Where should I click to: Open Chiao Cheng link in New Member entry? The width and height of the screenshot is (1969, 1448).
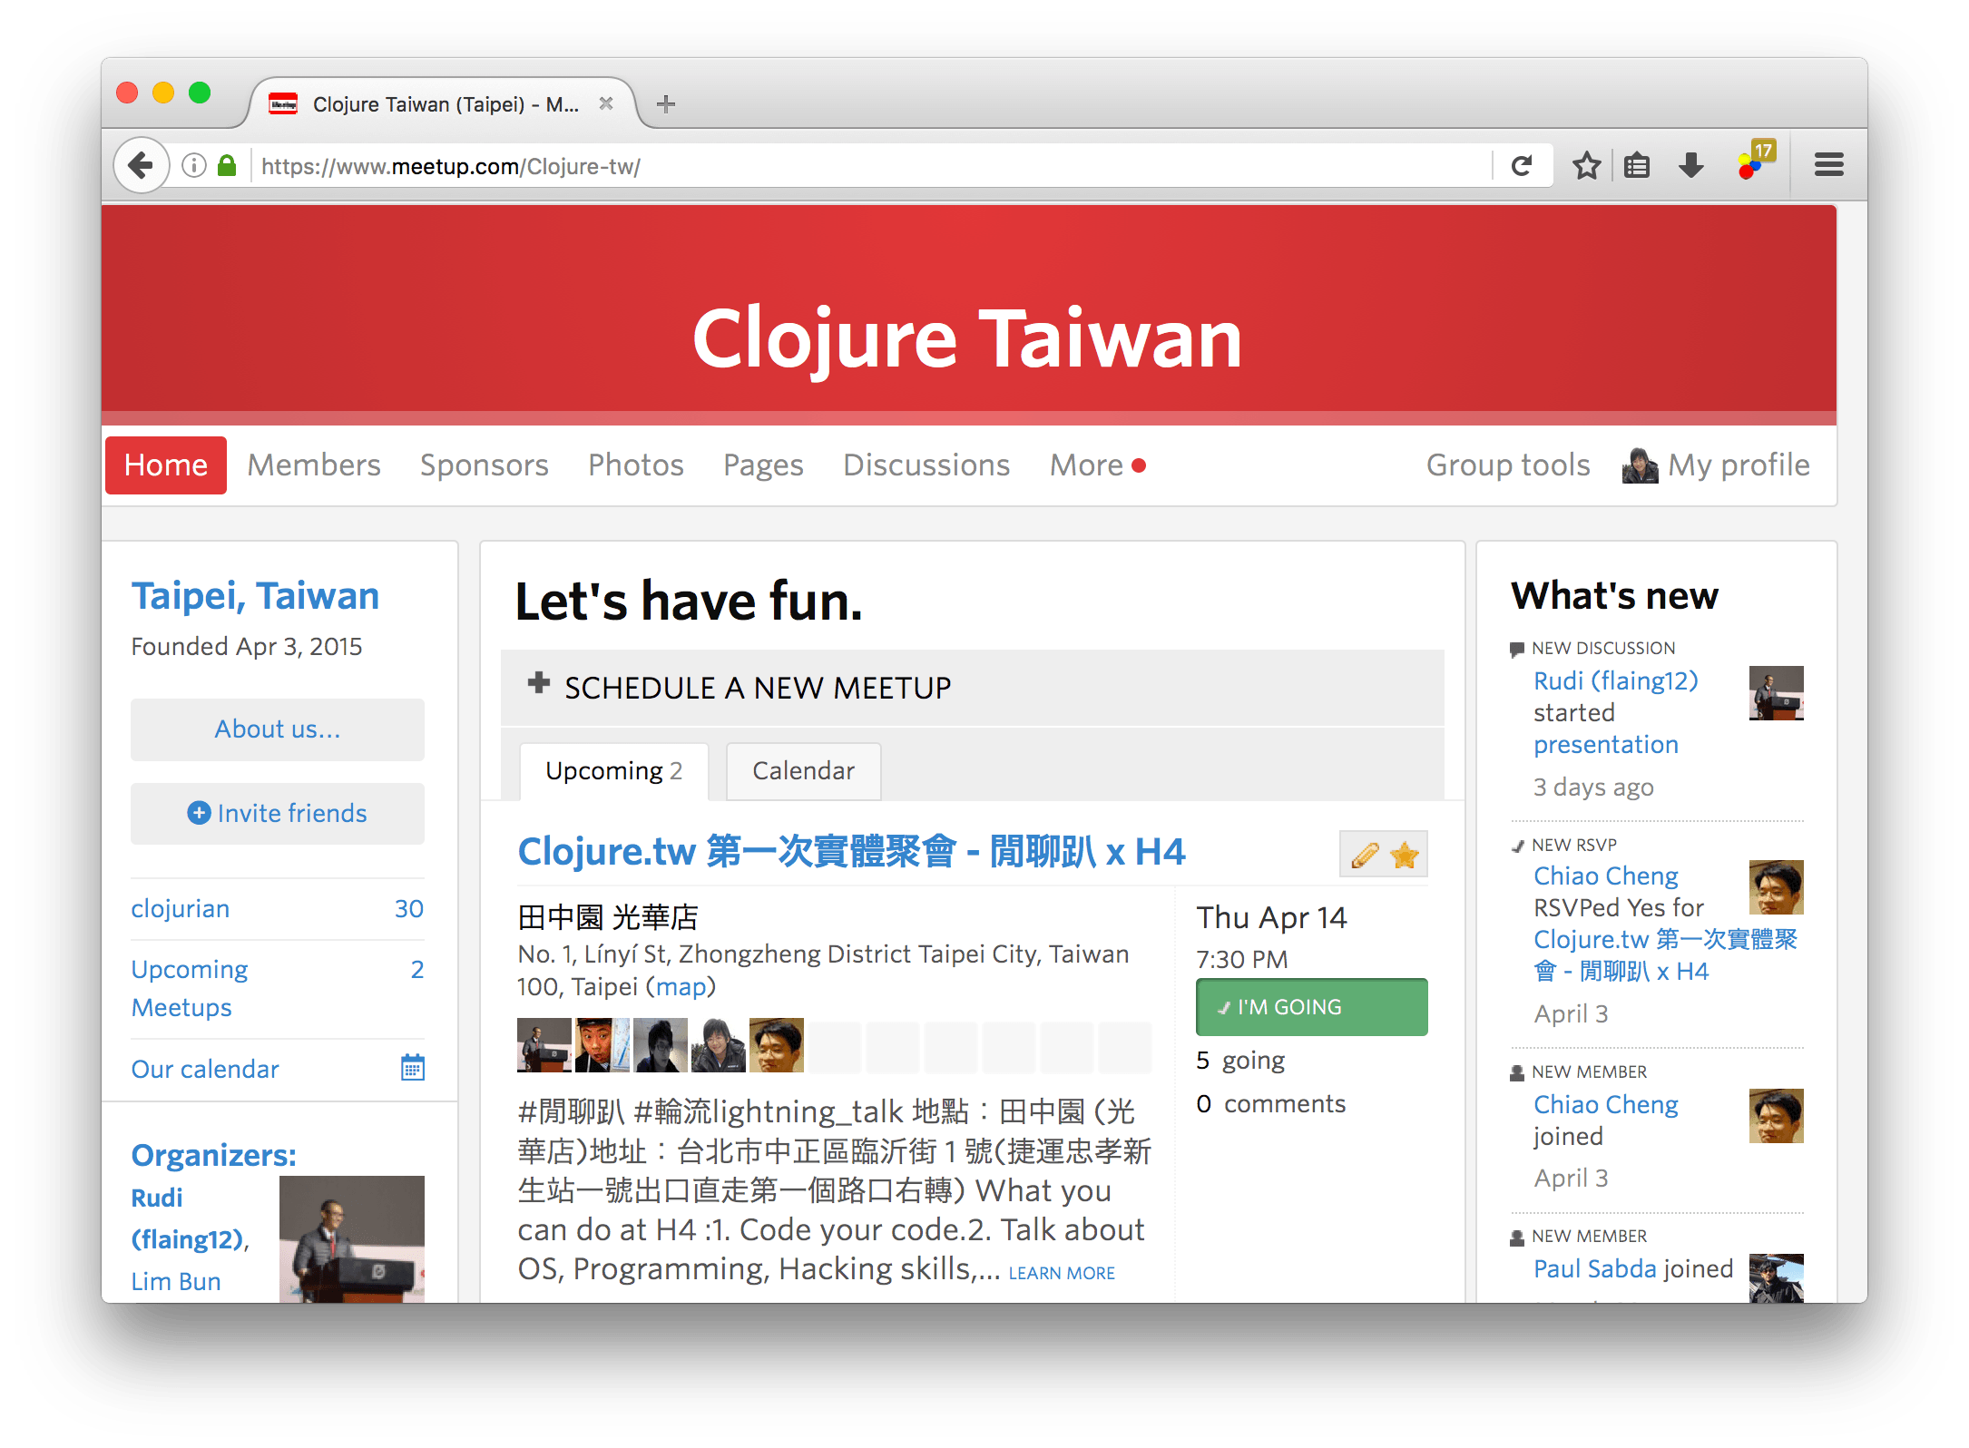1605,1104
